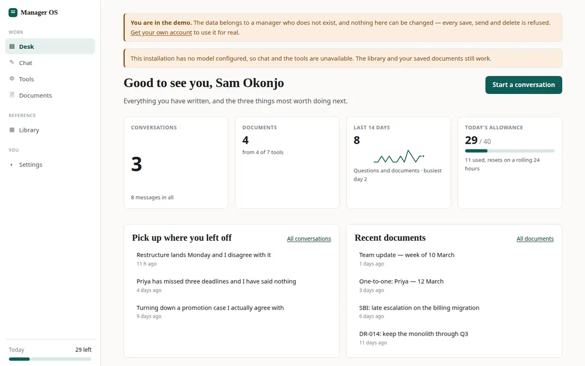Click the Settings icon in sidebar
The height and width of the screenshot is (366, 585).
click(x=12, y=164)
